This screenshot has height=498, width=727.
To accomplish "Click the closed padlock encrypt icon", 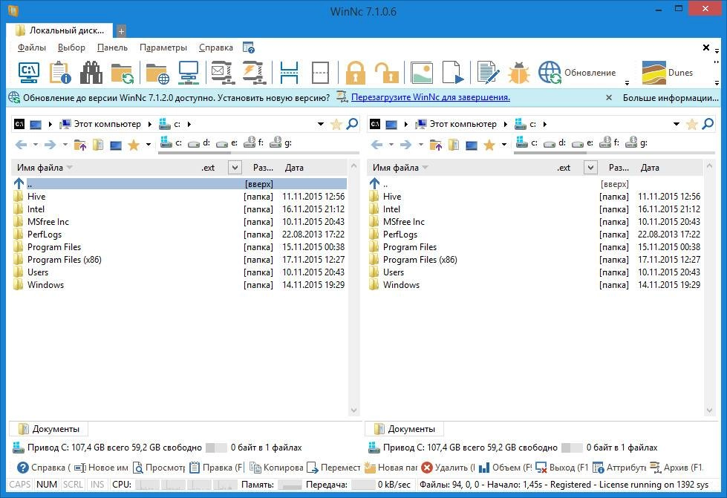I will coord(356,73).
